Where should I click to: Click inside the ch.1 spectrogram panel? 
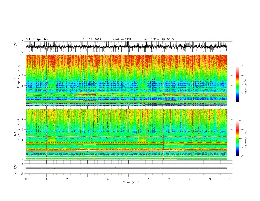pos(126,80)
